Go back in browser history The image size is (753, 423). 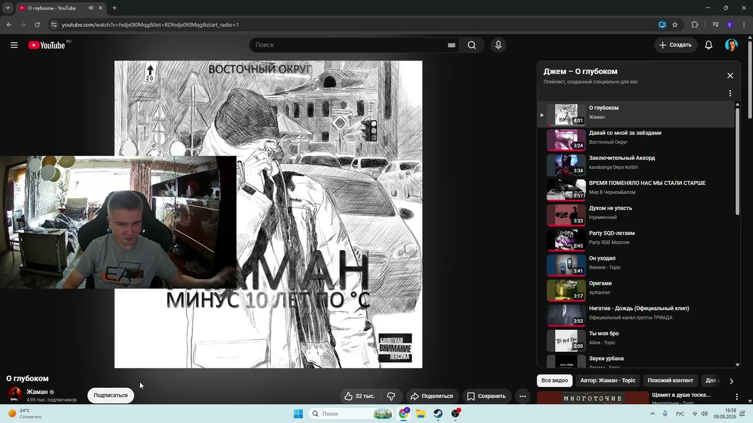[x=9, y=25]
